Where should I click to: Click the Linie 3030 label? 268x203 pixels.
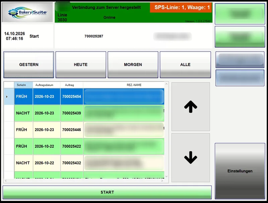point(62,17)
